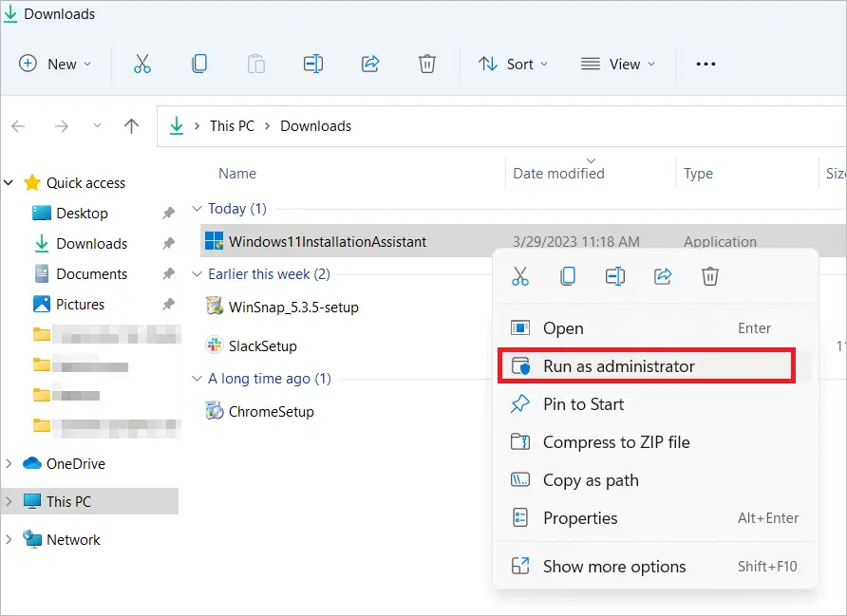Open the See more three-dot menu
Viewport: 847px width, 616px height.
click(x=706, y=65)
